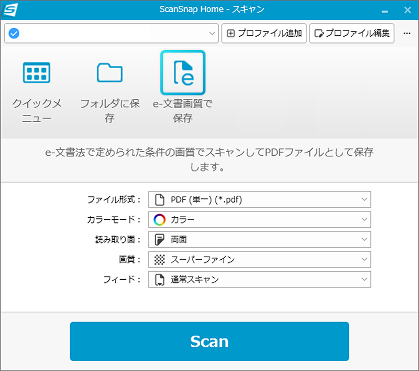This screenshot has width=419, height=371.
Task: Click the ScanSnap logo icon in title bar
Action: point(10,9)
